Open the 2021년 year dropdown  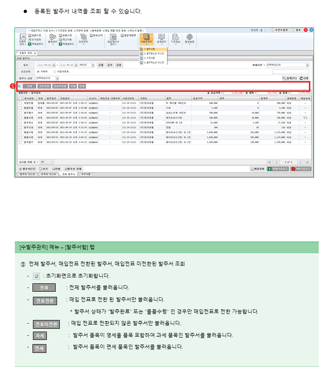tap(93, 65)
